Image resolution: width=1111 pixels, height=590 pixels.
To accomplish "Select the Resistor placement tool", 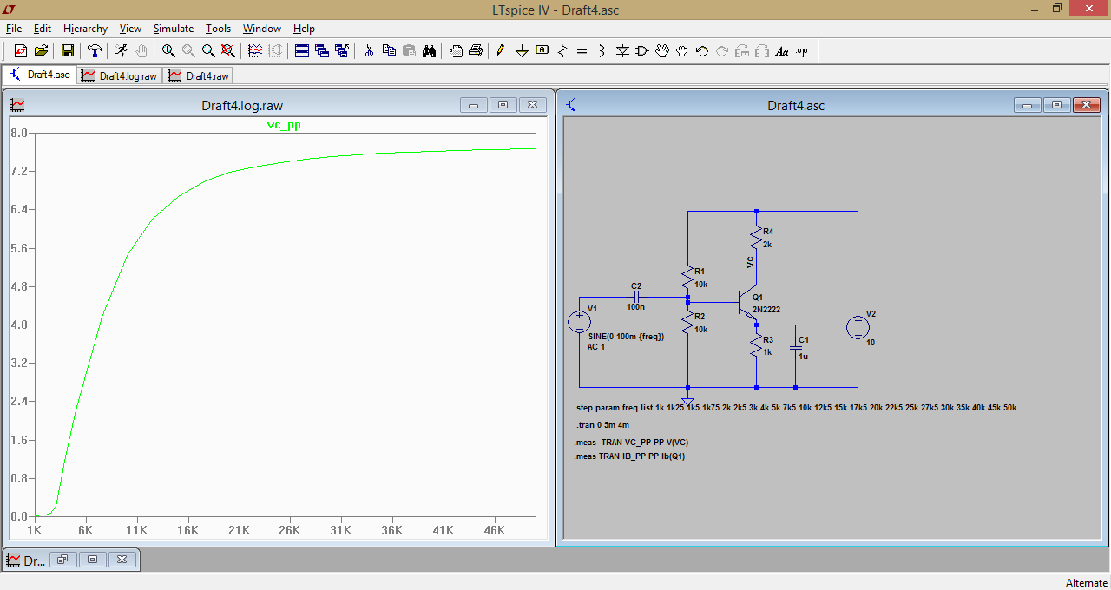I will [562, 51].
